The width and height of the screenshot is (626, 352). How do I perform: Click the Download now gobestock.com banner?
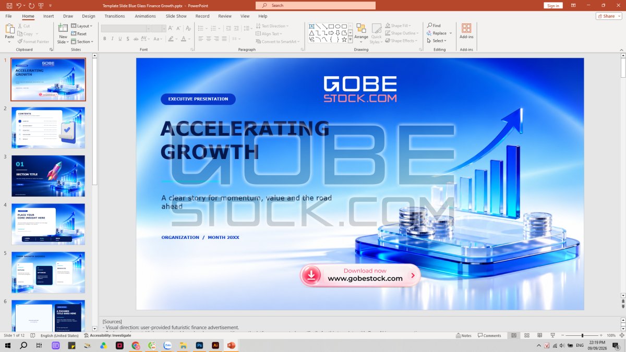[360, 275]
